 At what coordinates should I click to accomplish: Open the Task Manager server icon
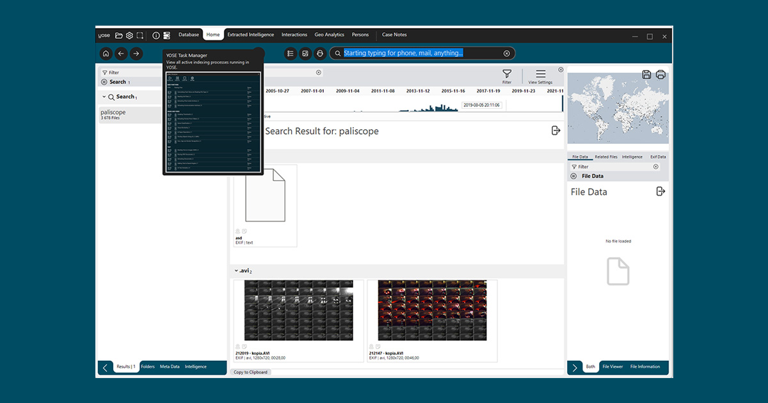(x=166, y=36)
